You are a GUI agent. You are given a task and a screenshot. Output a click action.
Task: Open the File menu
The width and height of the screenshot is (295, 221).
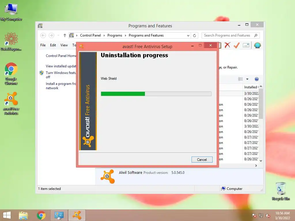pos(43,45)
